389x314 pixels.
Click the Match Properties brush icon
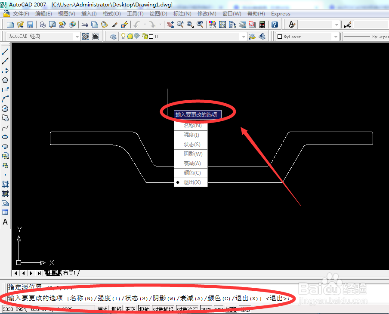114,25
